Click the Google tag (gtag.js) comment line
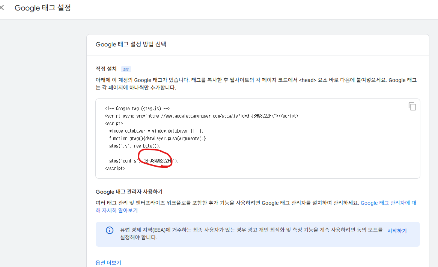Screen dimensions: 438x267 click(137, 109)
